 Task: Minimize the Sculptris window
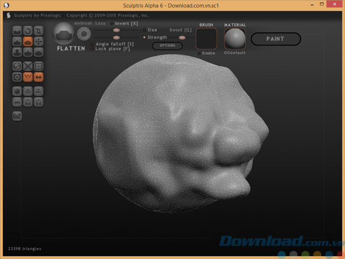312,4
